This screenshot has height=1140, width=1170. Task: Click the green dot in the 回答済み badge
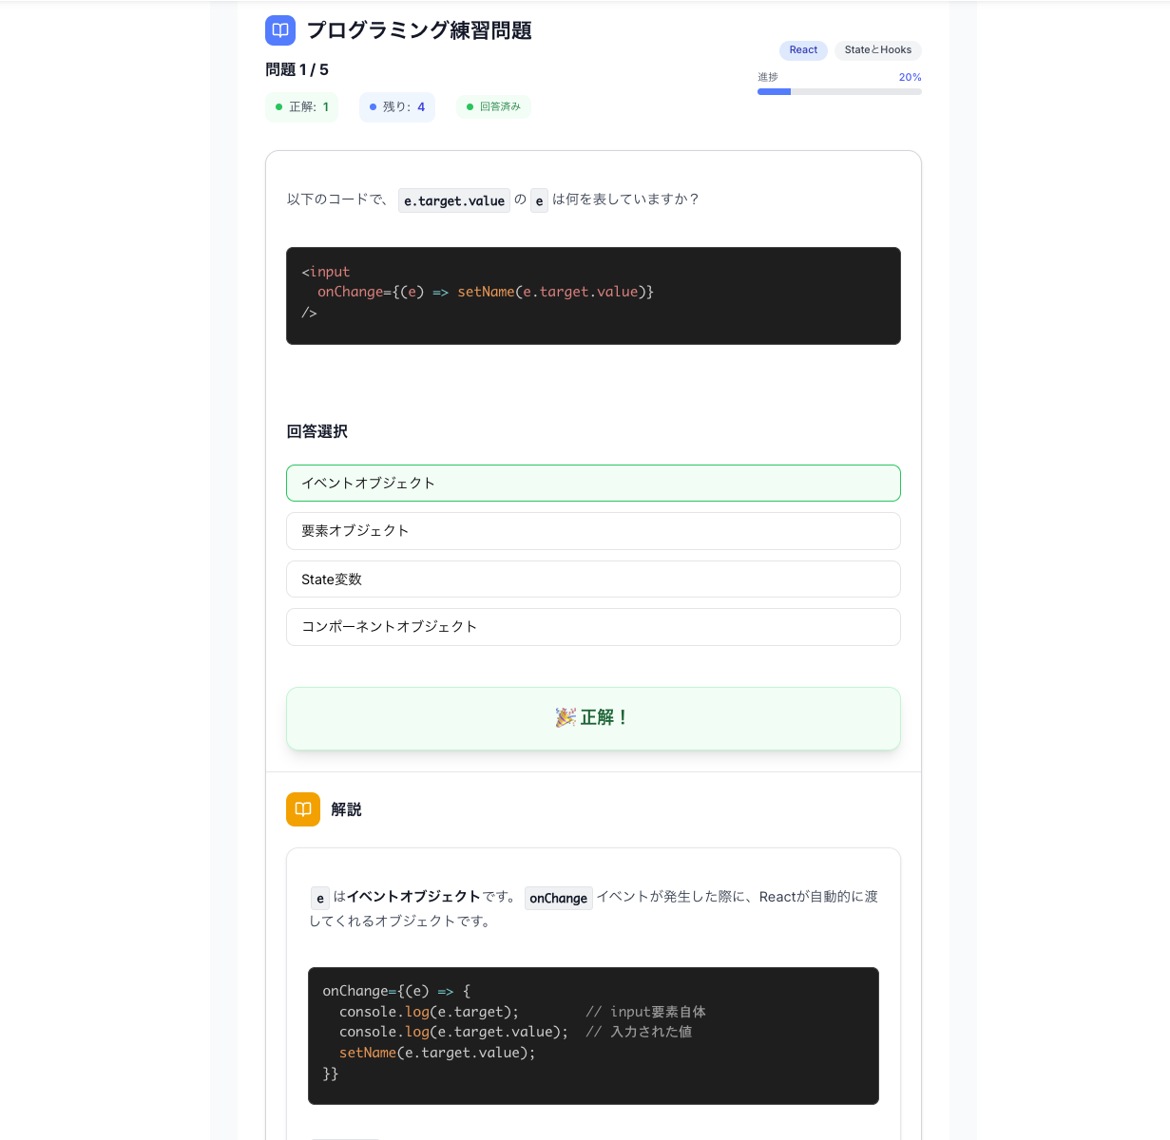(x=470, y=107)
